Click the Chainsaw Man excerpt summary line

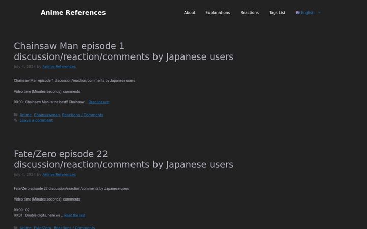pyautogui.click(x=74, y=81)
